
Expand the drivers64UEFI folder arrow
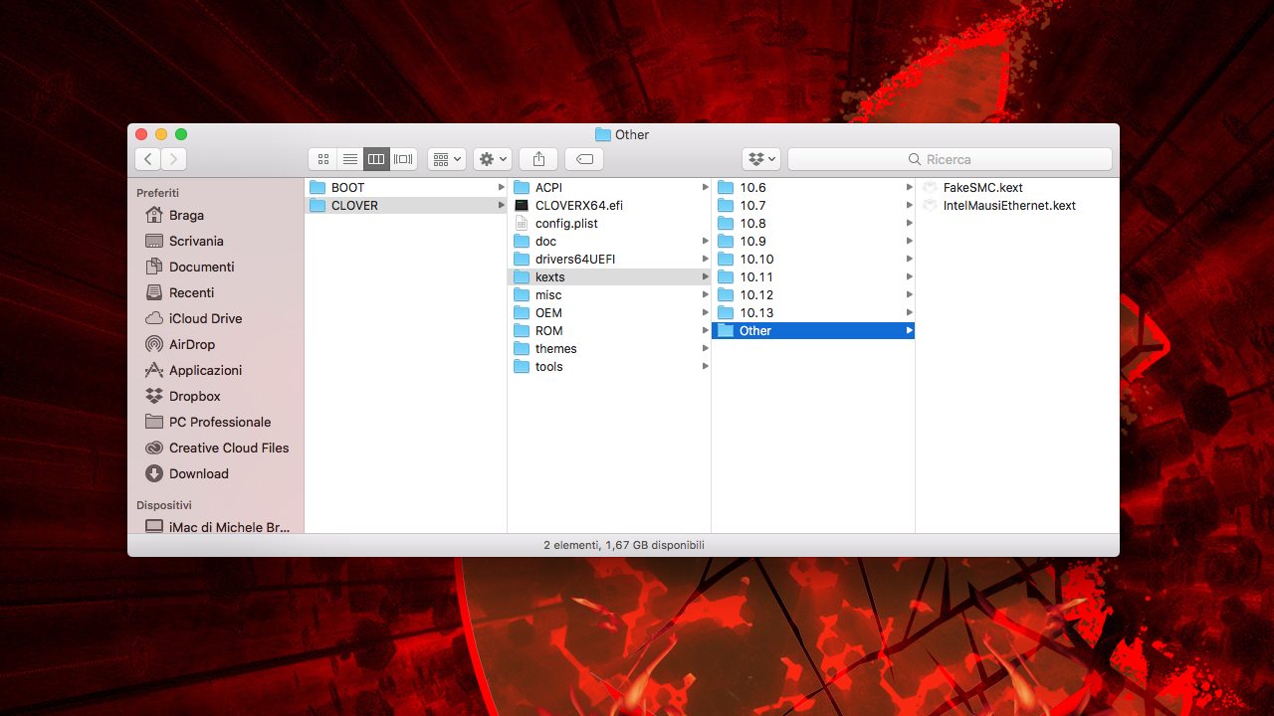[705, 259]
